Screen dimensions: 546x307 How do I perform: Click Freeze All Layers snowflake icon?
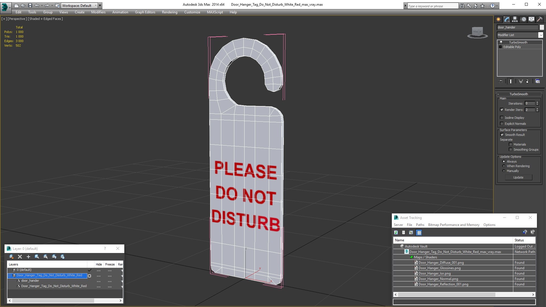[x=63, y=257]
